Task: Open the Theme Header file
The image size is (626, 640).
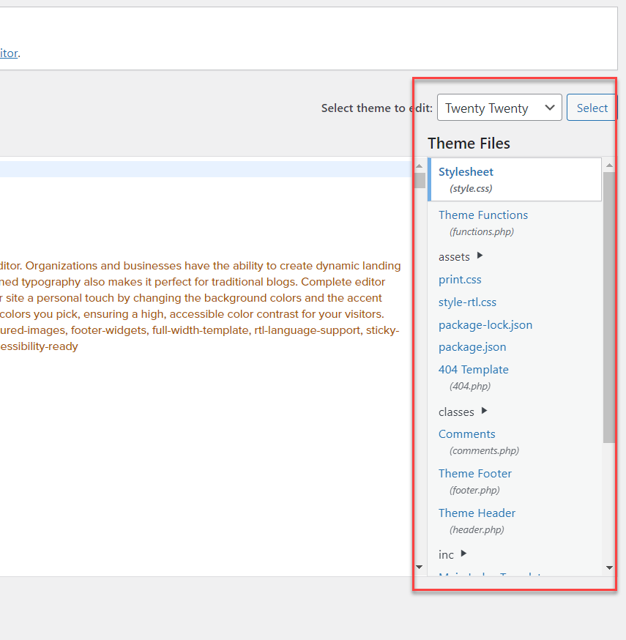Action: (477, 513)
